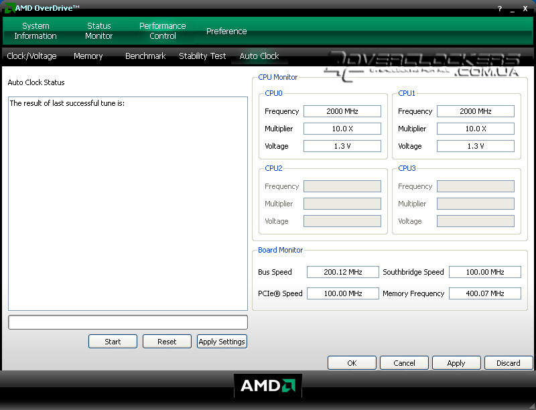Click the Cancel button
The width and height of the screenshot is (536, 410).
(404, 363)
